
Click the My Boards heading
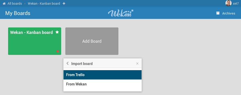(18, 13)
